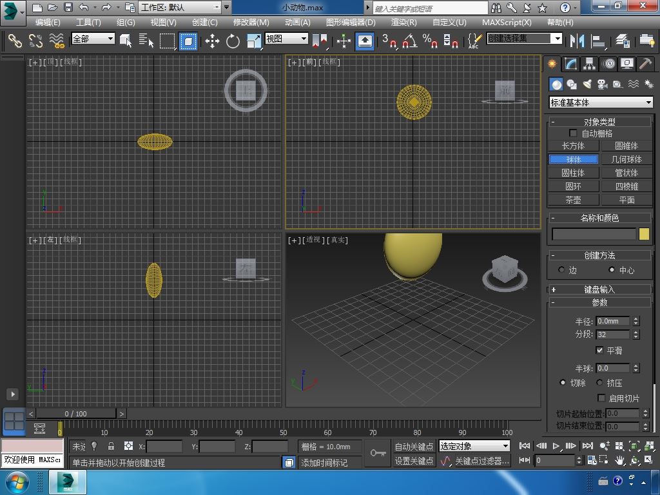Click Bind to Space Warp icon
The height and width of the screenshot is (495, 660).
coord(57,41)
